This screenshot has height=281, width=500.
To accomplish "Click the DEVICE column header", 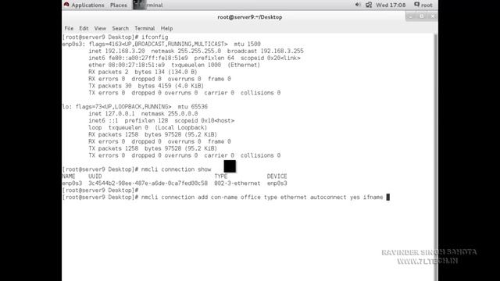I will [277, 176].
